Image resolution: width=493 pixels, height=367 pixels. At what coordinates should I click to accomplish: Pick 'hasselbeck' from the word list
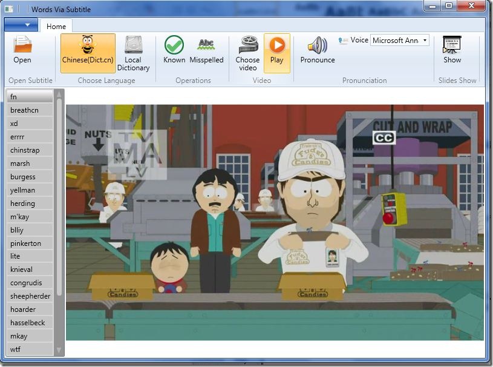29,323
